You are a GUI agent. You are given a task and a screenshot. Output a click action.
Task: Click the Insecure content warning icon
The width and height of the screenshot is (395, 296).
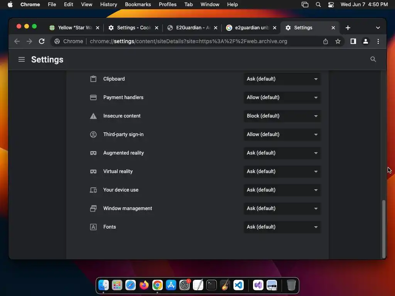coord(93,116)
